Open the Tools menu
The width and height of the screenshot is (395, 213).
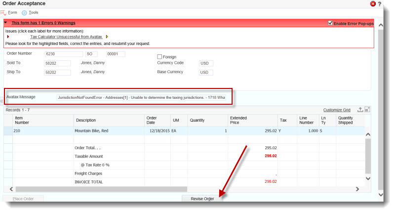tap(33, 12)
